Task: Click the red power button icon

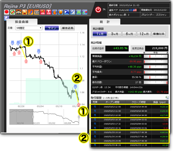Action: click(98, 10)
